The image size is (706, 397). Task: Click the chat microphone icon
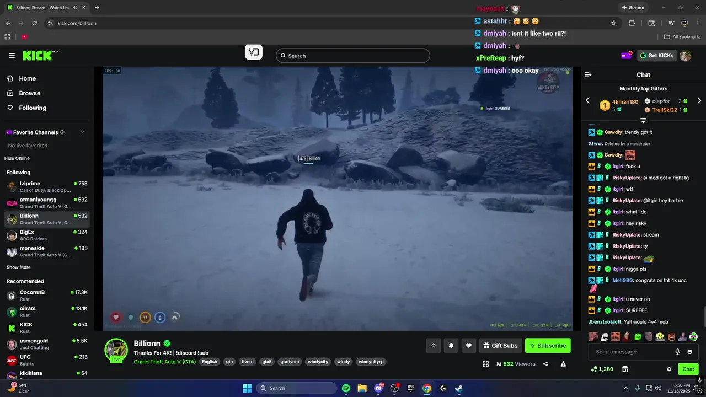678,352
